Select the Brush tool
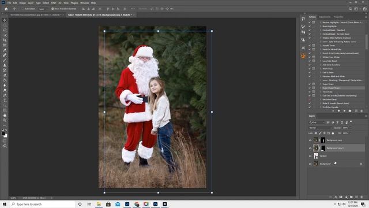This screenshot has height=208, width=369. [x=5, y=60]
